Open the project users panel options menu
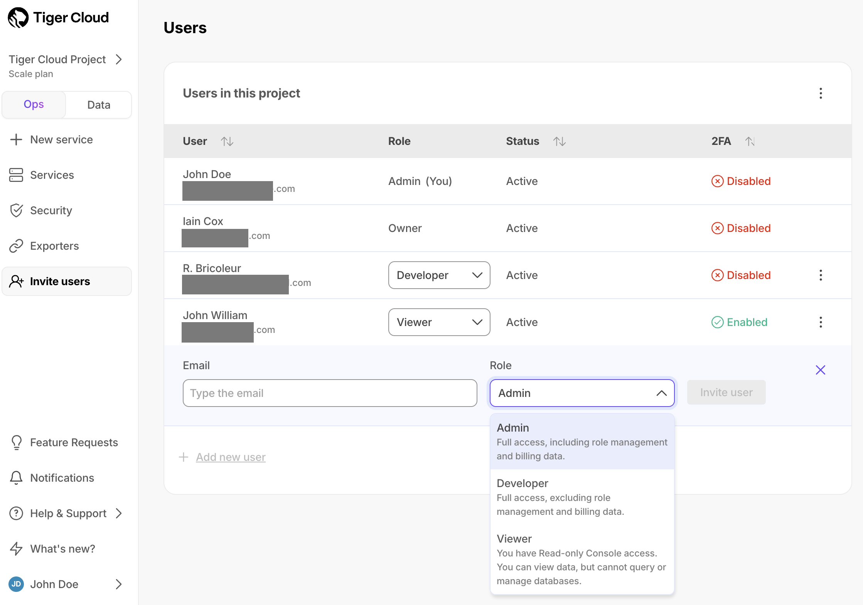863x605 pixels. pos(821,93)
